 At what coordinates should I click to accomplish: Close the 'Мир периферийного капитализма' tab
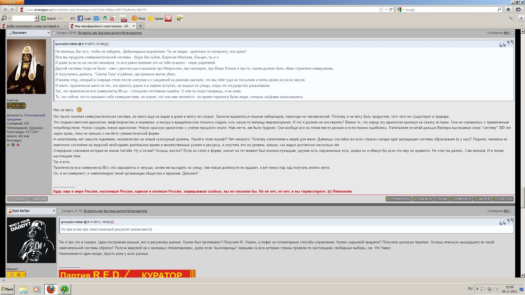[133, 26]
